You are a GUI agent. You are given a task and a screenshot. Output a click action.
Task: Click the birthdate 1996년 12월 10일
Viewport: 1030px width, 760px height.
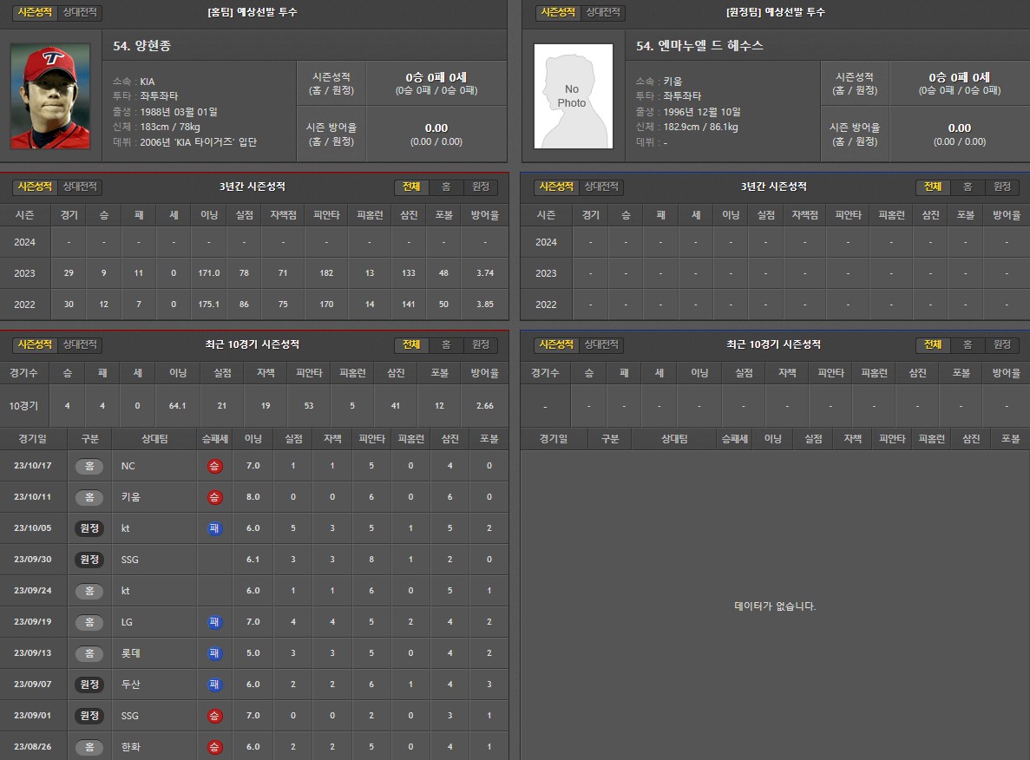point(701,112)
